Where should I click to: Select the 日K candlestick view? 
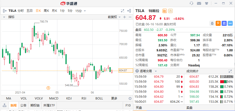tap(38, 11)
